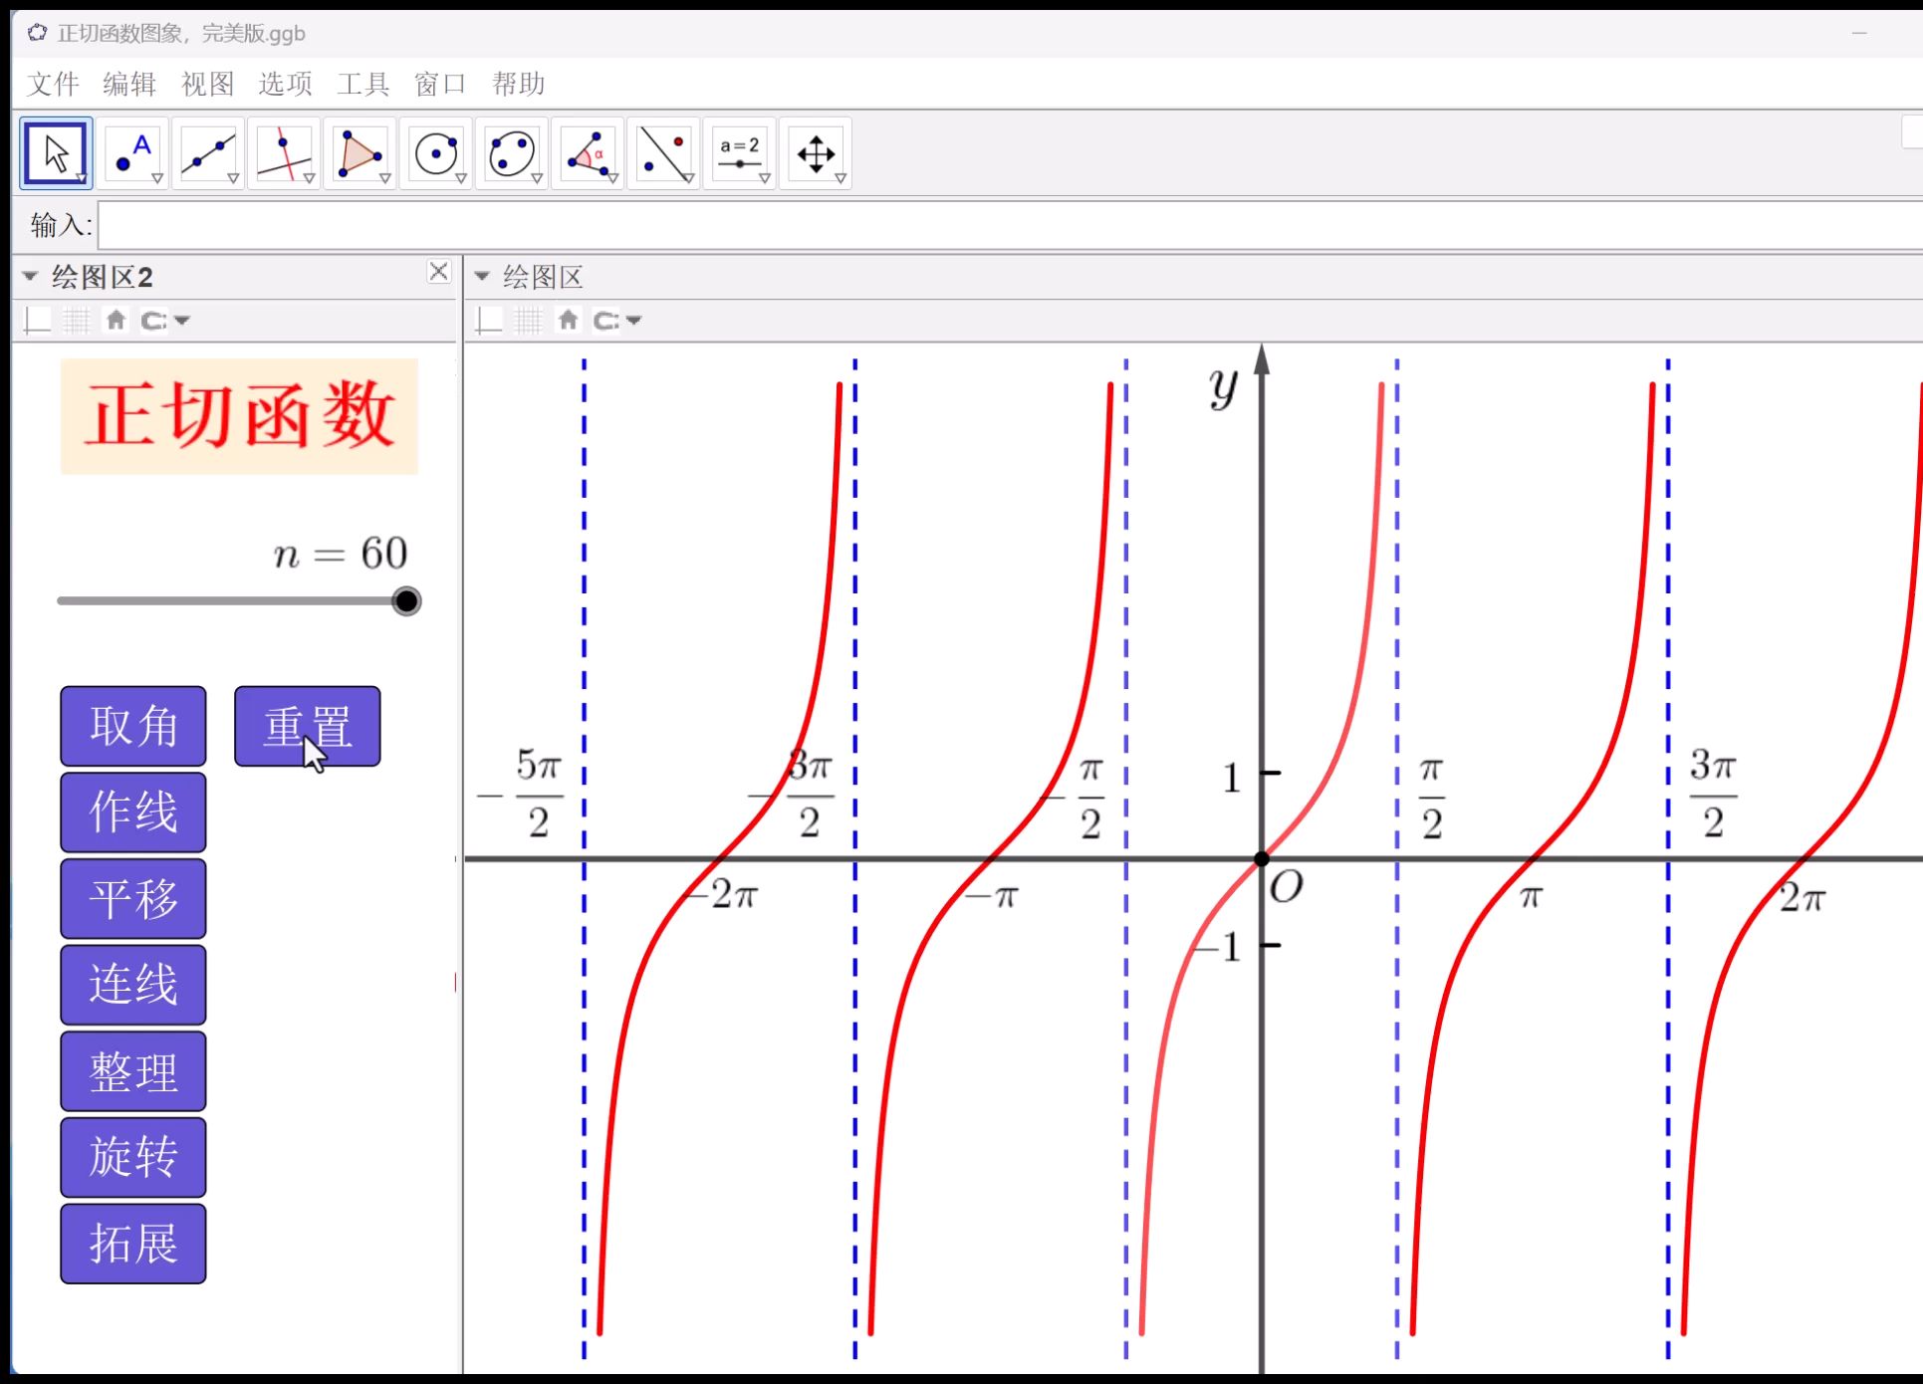Viewport: 1923px width, 1384px height.
Task: Select the Point tool
Action: point(132,153)
